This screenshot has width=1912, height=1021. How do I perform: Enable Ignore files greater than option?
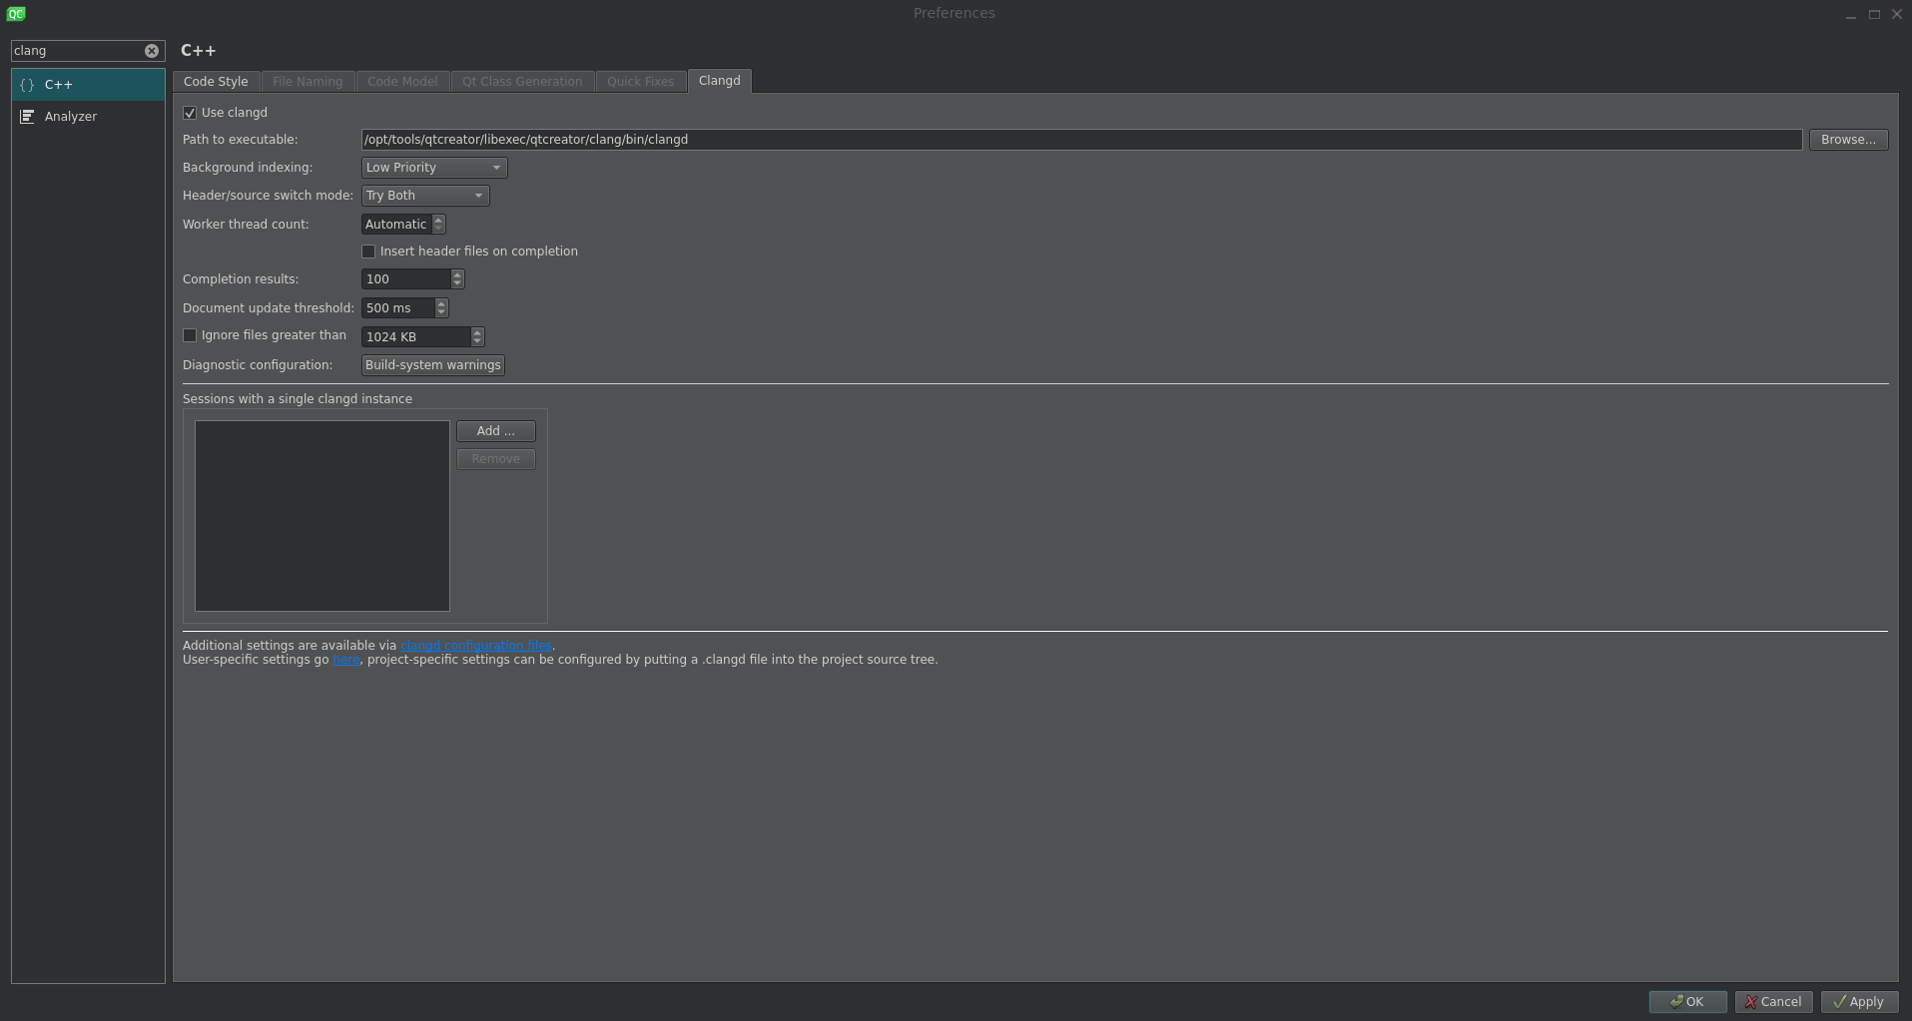pyautogui.click(x=190, y=335)
